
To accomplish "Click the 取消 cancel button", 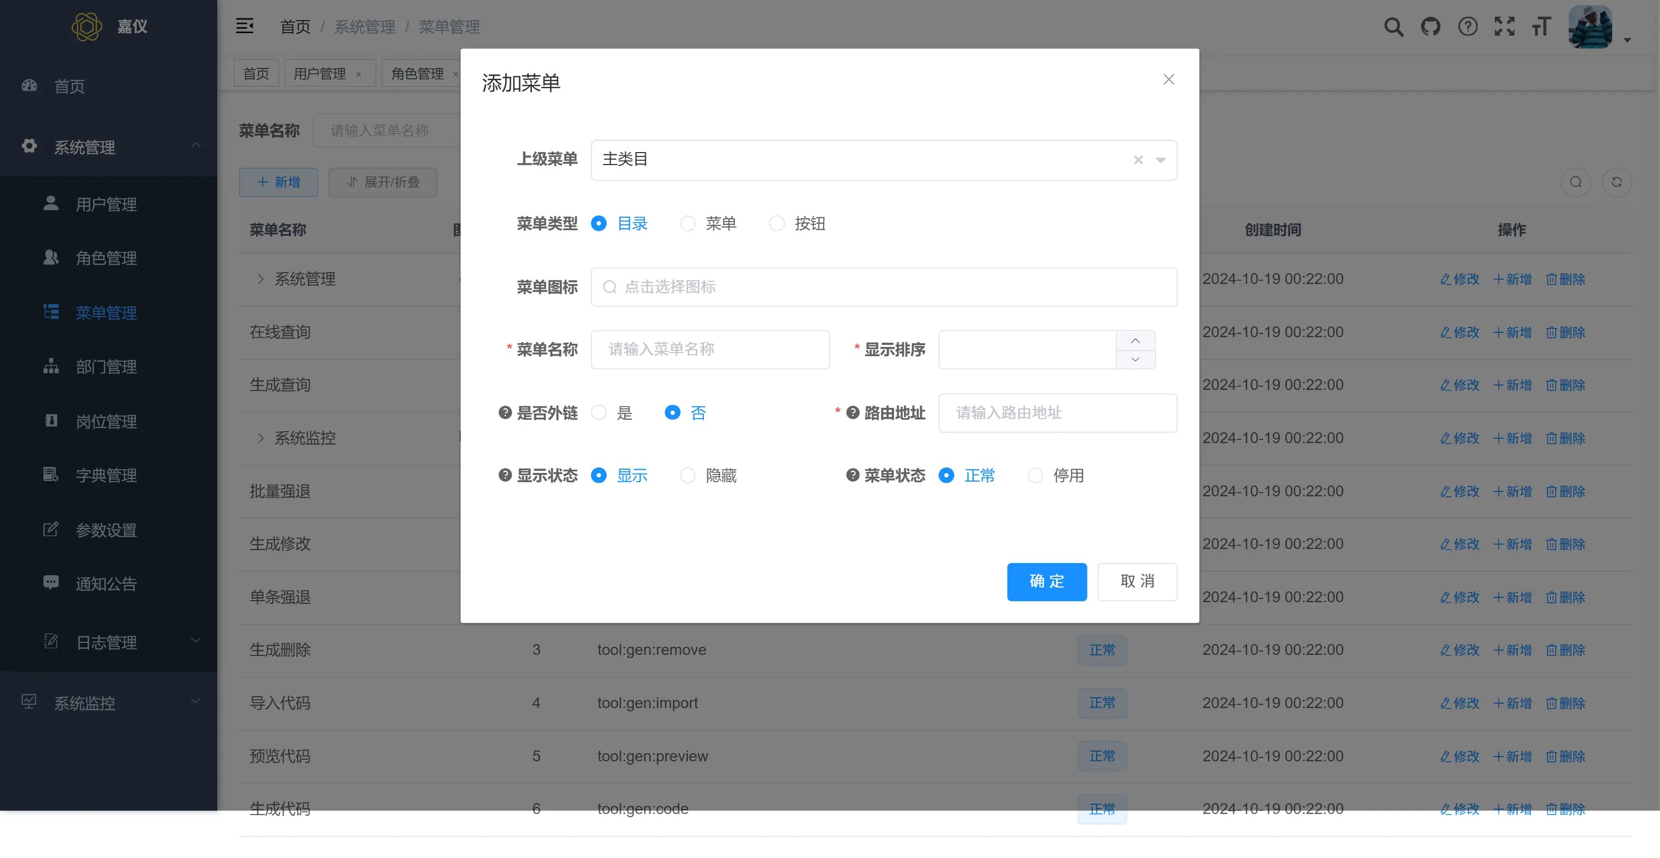I will (x=1137, y=581).
